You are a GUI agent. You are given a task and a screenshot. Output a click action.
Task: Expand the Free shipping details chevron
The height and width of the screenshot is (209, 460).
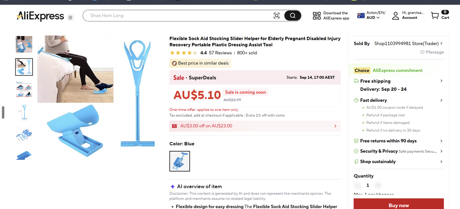click(x=441, y=81)
